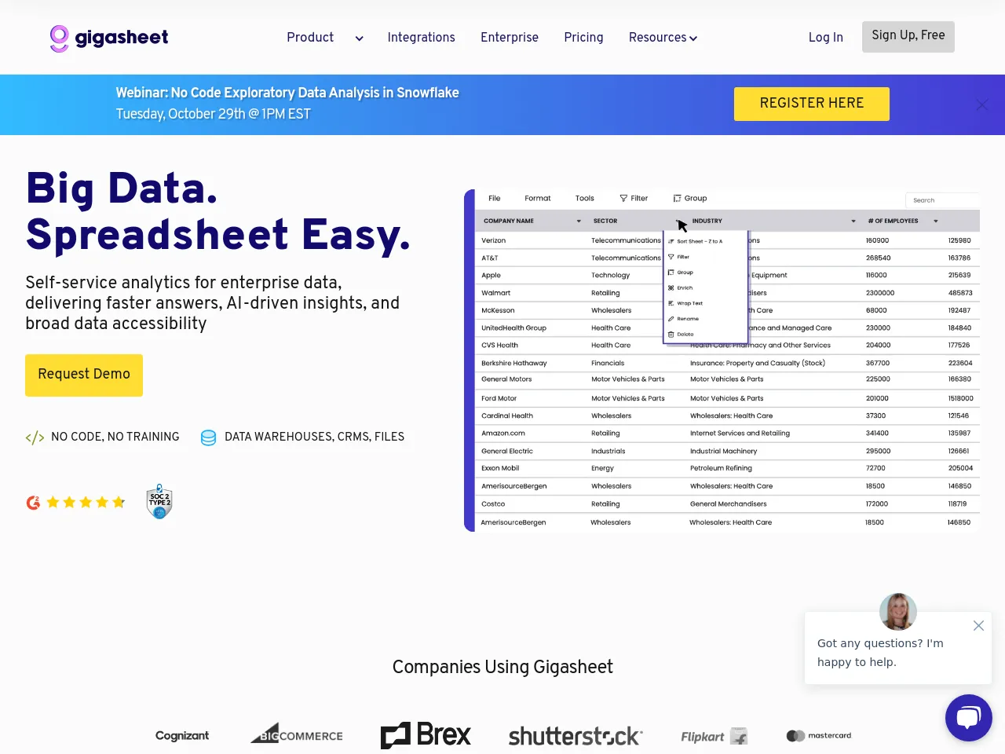Click the Register Here button

[811, 104]
